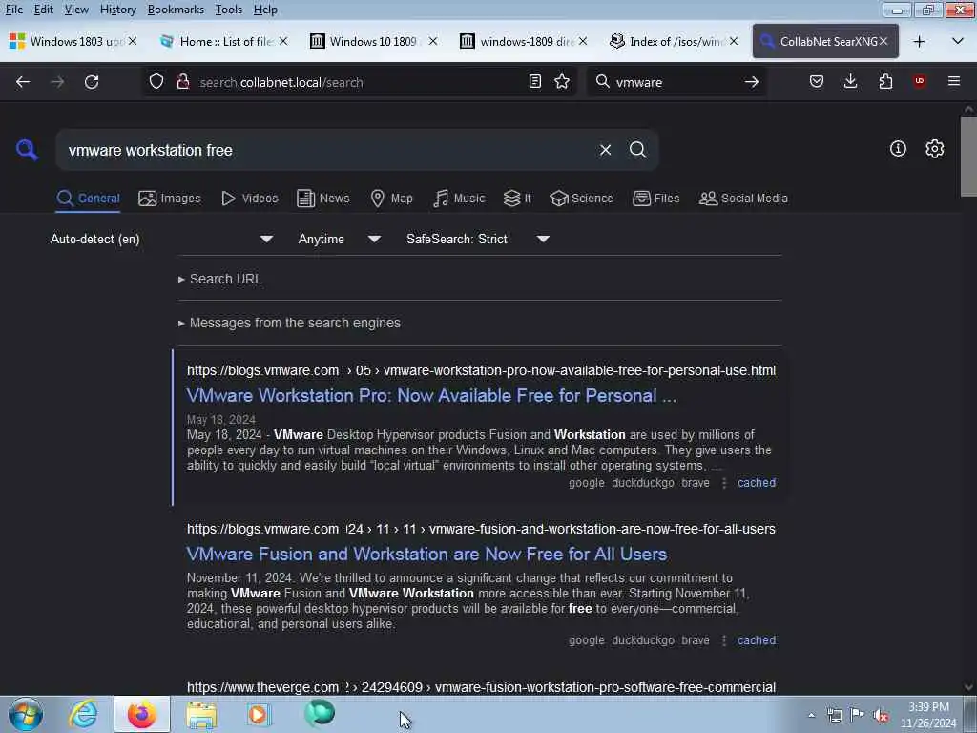977x733 pixels.
Task: Select the General category tab
Action: (88, 199)
